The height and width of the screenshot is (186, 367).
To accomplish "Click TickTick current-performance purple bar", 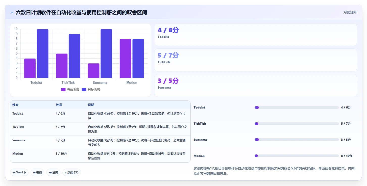I will [62, 66].
